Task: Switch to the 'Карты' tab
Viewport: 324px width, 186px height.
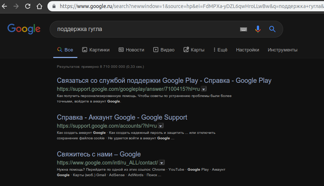Action: point(194,50)
